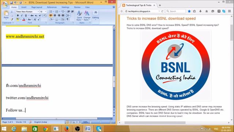Click the Zoom Out minus button in Word
This screenshot has height=132, width=234.
point(90,122)
